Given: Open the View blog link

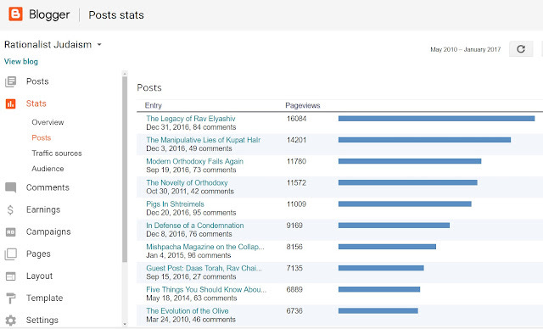Looking at the screenshot, I should point(21,62).
